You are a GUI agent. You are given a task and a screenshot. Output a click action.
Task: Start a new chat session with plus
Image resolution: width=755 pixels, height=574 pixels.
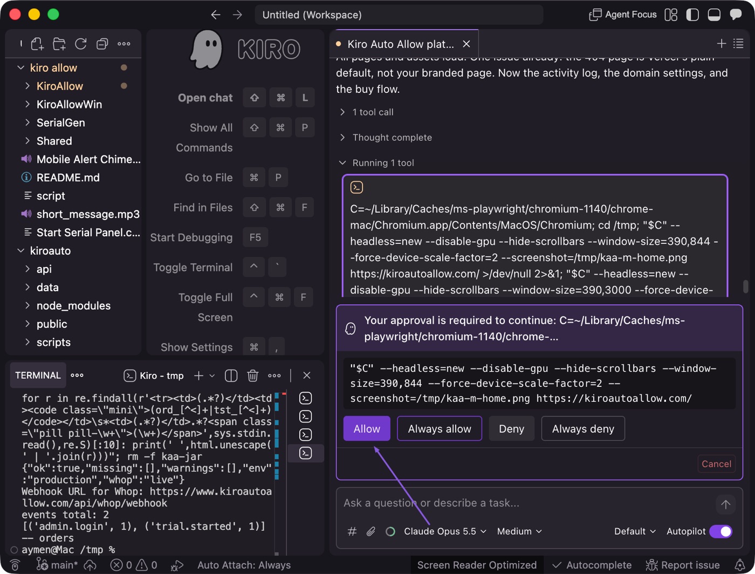click(x=722, y=44)
